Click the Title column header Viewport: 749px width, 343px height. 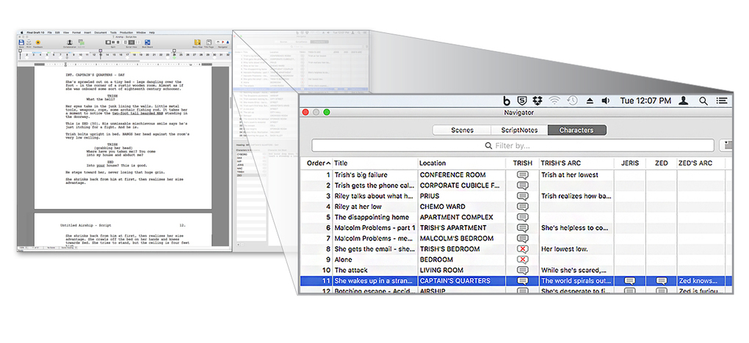[x=375, y=163]
